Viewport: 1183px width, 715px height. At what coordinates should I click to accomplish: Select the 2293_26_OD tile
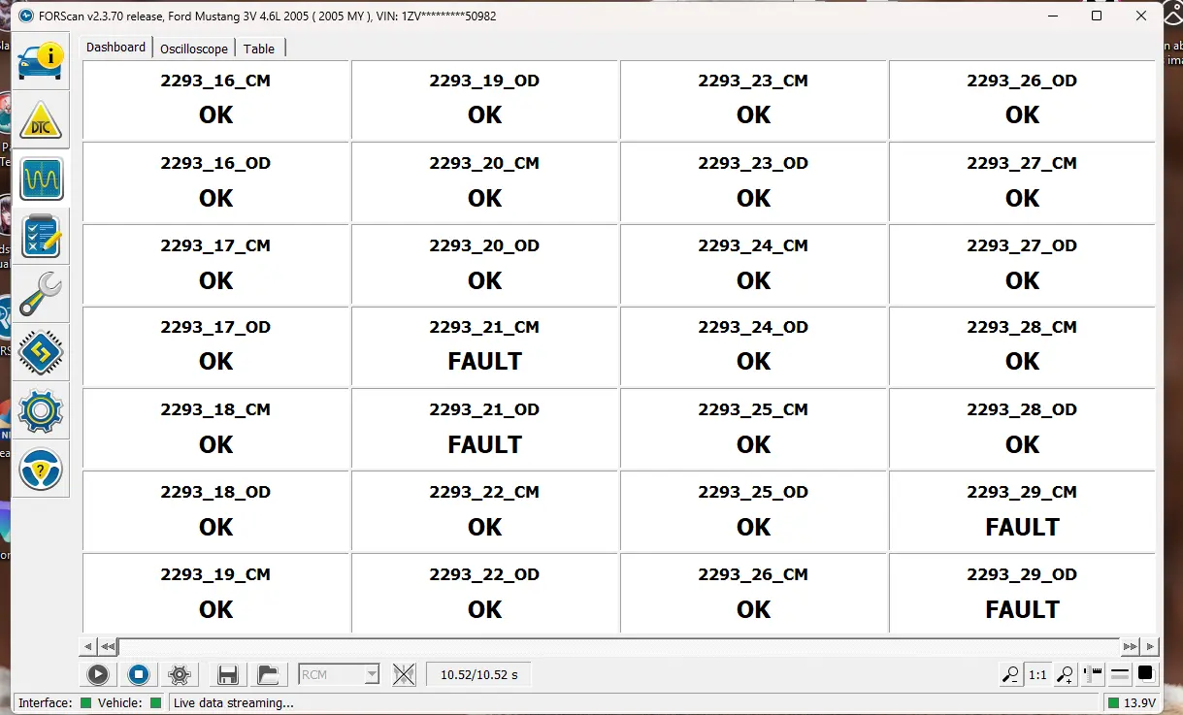(1022, 99)
